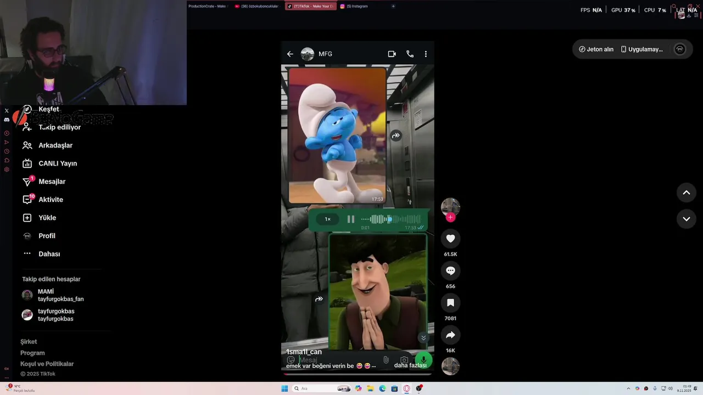703x395 pixels.
Task: Switch to the Instagram browser tab
Action: coord(354,6)
